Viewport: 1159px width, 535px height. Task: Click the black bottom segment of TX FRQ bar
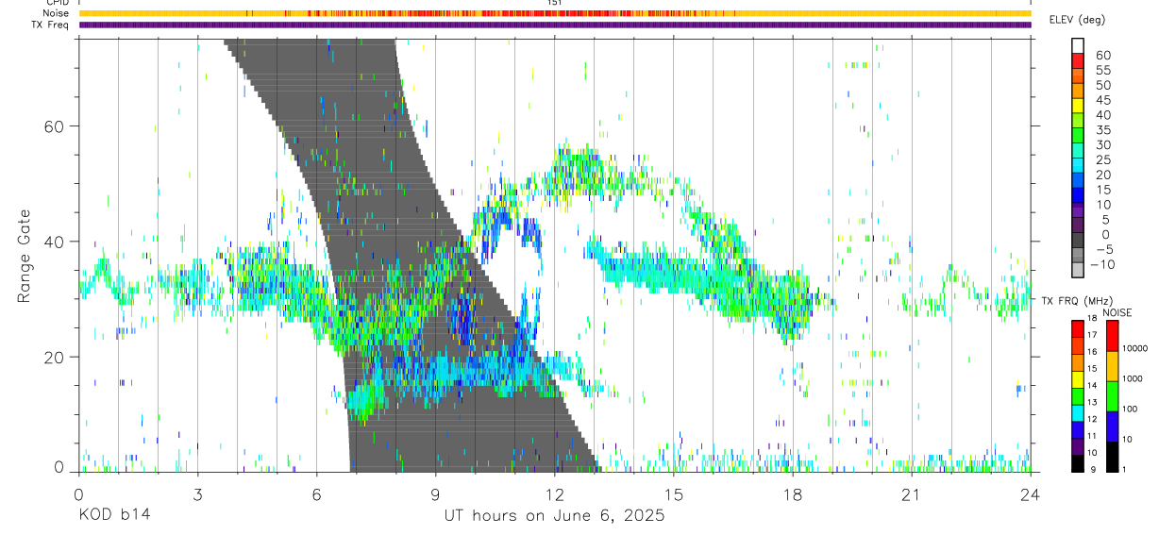[x=1078, y=462]
